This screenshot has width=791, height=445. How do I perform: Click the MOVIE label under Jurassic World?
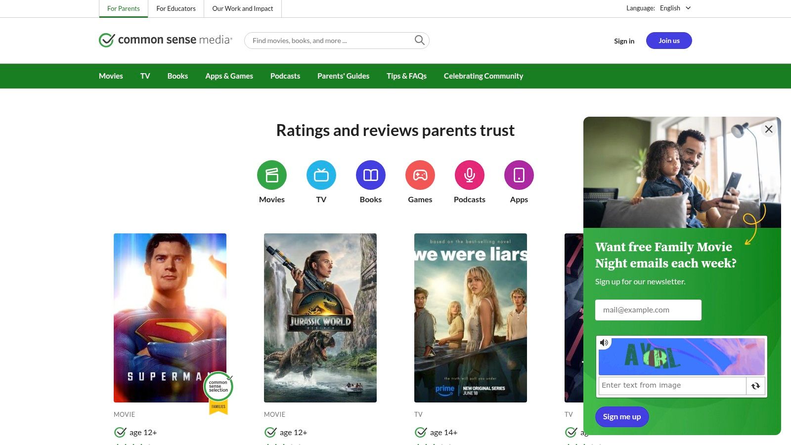click(x=274, y=414)
